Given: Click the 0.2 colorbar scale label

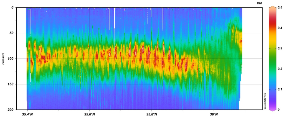Looking at the screenshot, I should (280, 69).
